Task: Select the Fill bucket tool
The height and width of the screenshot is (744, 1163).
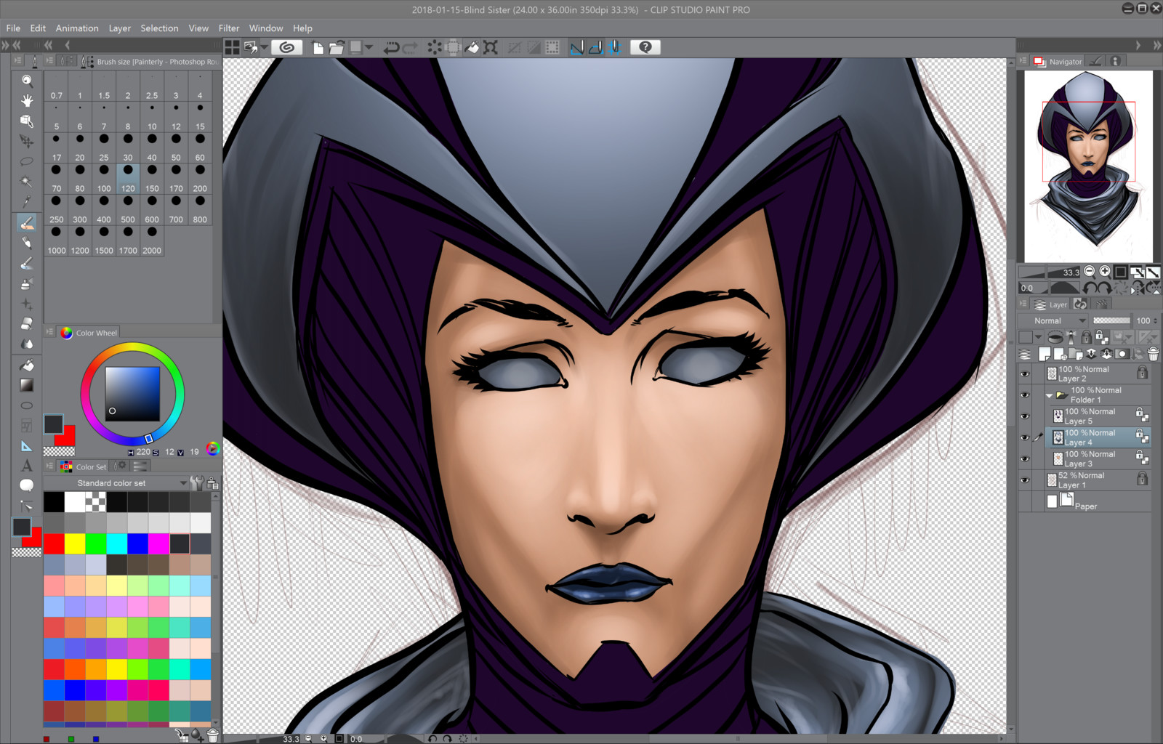Action: point(27,365)
